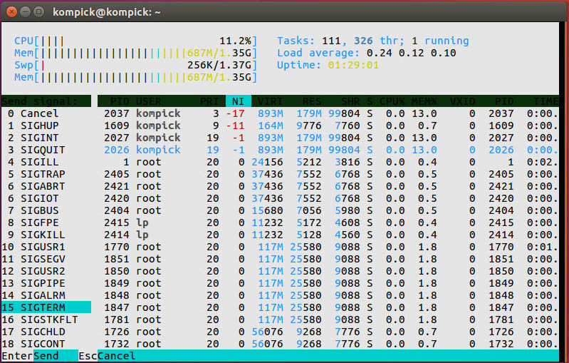Click the Uptime value 01:29:01
Image resolution: width=569 pixels, height=363 pixels.
353,65
